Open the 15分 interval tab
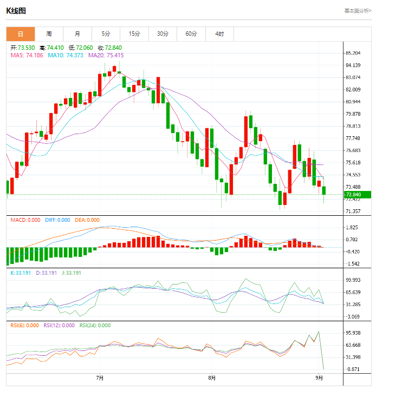 click(x=134, y=34)
